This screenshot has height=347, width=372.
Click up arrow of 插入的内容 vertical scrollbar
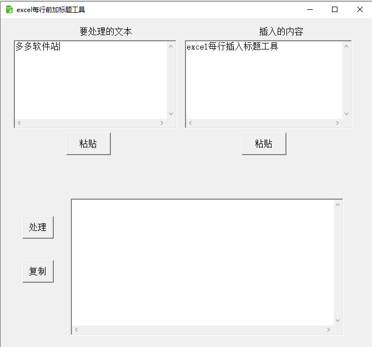point(346,46)
